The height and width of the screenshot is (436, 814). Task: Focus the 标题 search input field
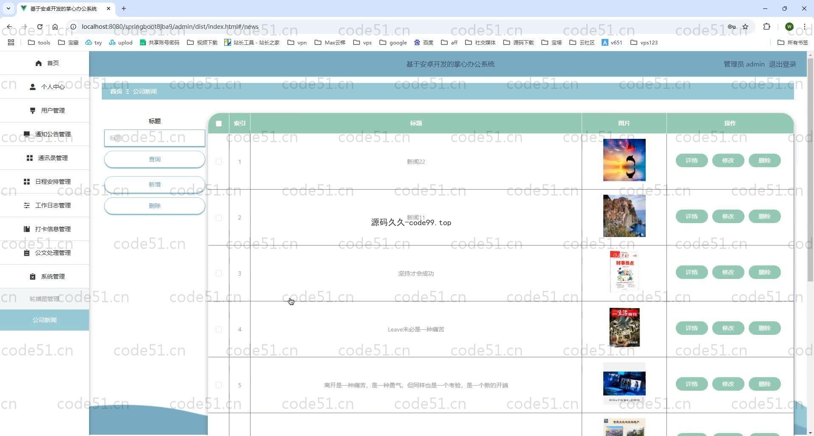click(155, 138)
